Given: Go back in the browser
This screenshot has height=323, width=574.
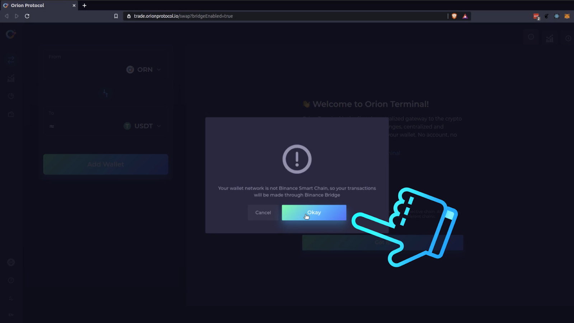Looking at the screenshot, I should pos(6,16).
